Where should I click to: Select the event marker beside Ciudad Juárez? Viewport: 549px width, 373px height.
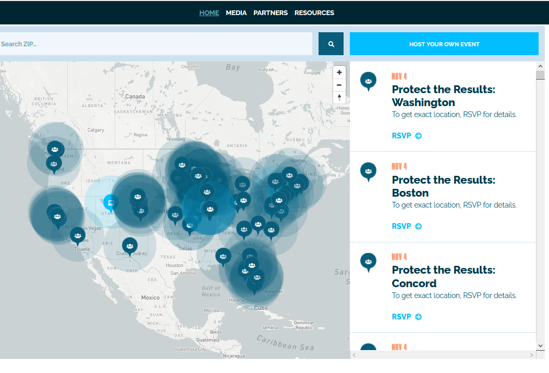pos(129,247)
